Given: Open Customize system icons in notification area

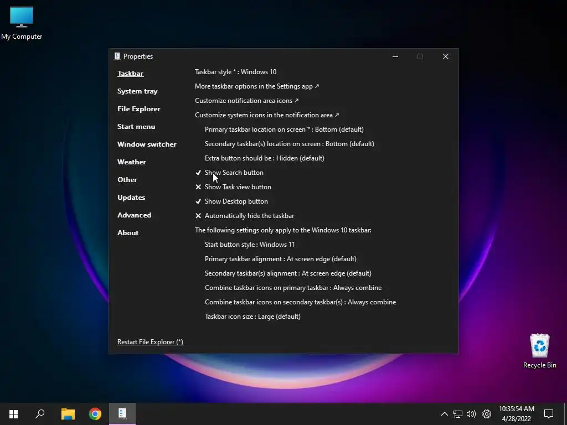Looking at the screenshot, I should point(267,115).
